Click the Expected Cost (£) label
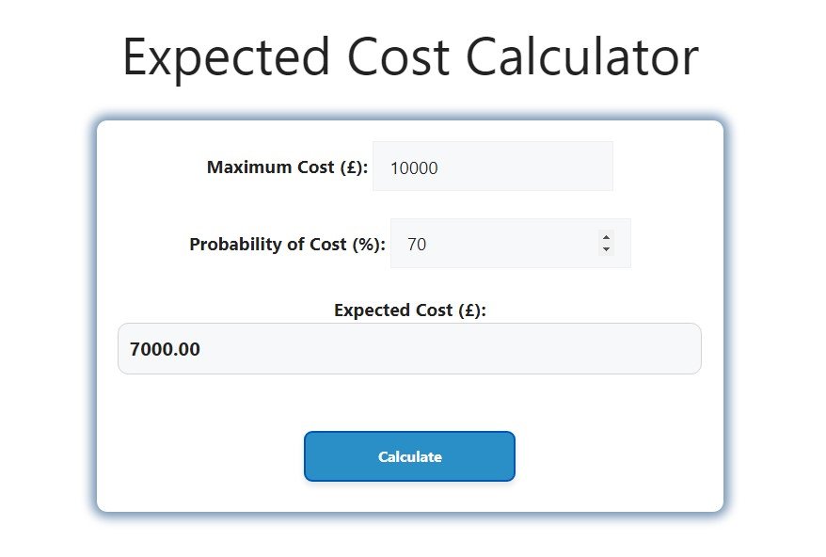 point(409,310)
